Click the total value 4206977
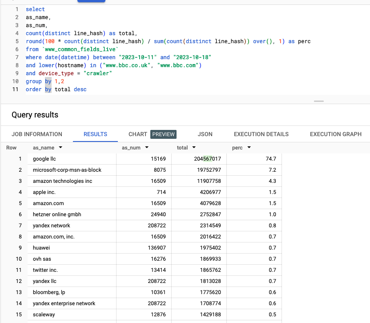 (210, 192)
